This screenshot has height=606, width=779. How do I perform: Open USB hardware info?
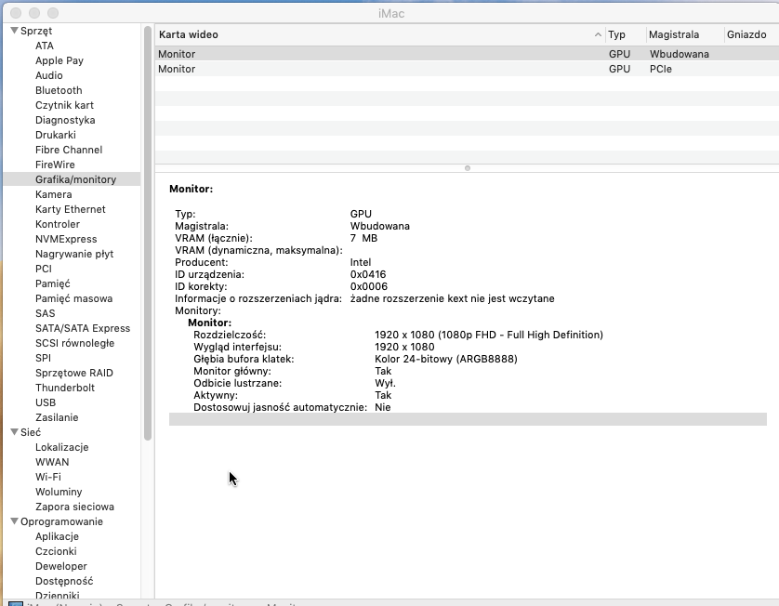coord(46,403)
